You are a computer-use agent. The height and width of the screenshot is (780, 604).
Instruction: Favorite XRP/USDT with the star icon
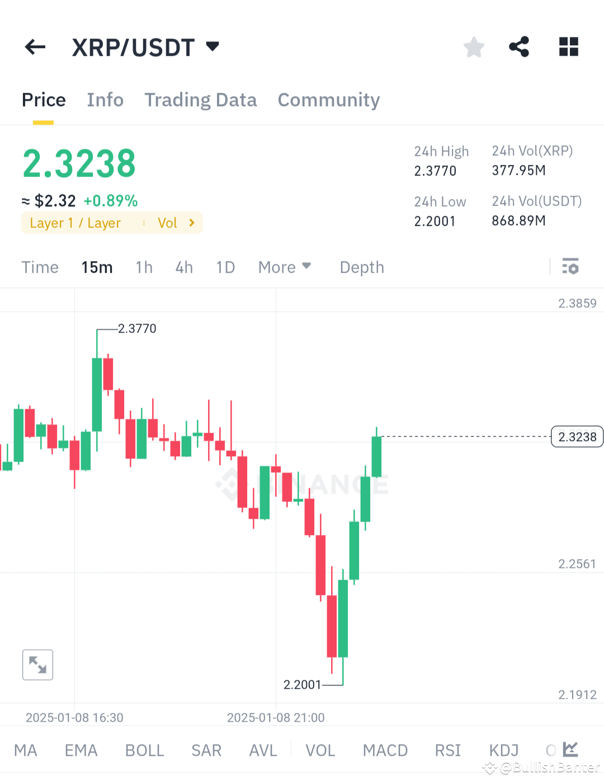pyautogui.click(x=474, y=47)
